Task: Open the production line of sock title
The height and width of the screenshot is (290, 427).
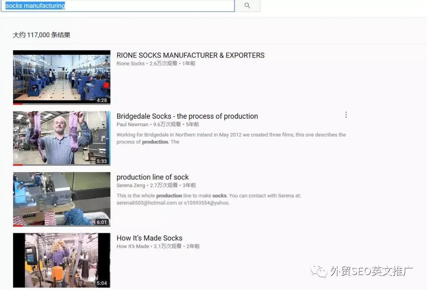Action: click(153, 177)
